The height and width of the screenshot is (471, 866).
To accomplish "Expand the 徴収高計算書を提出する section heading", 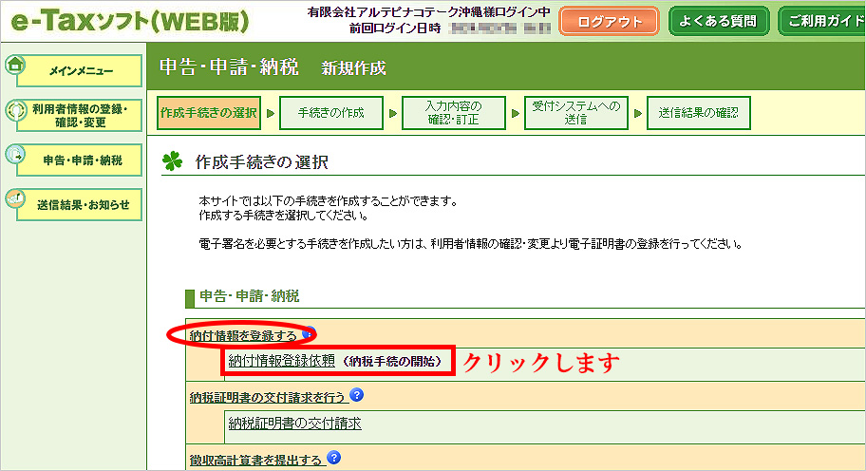I will click(255, 460).
